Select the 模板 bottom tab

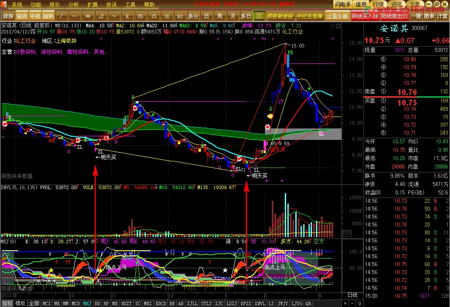tap(20, 303)
